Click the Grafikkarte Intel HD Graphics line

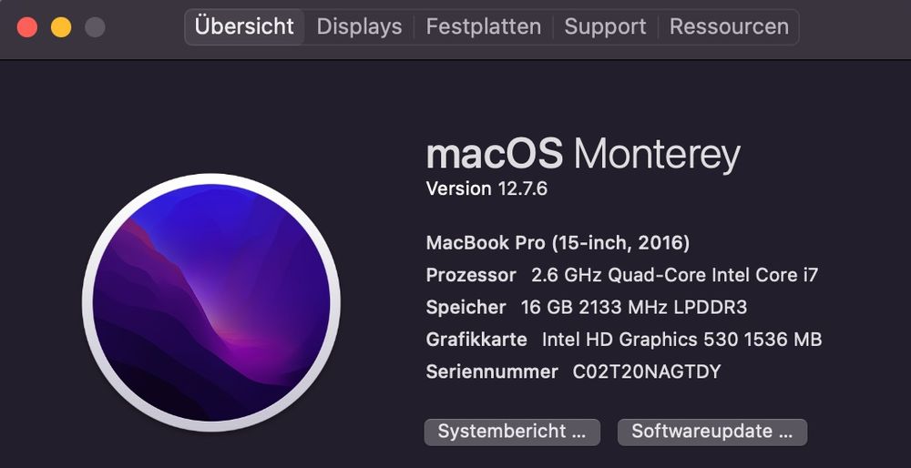click(624, 339)
